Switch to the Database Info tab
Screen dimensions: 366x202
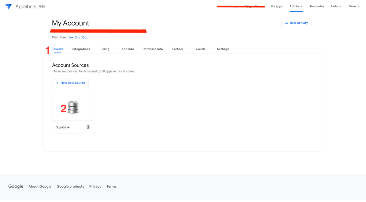tap(153, 49)
